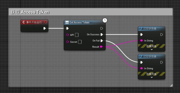
Task: Click the API string input pin
Action: [x=68, y=35]
